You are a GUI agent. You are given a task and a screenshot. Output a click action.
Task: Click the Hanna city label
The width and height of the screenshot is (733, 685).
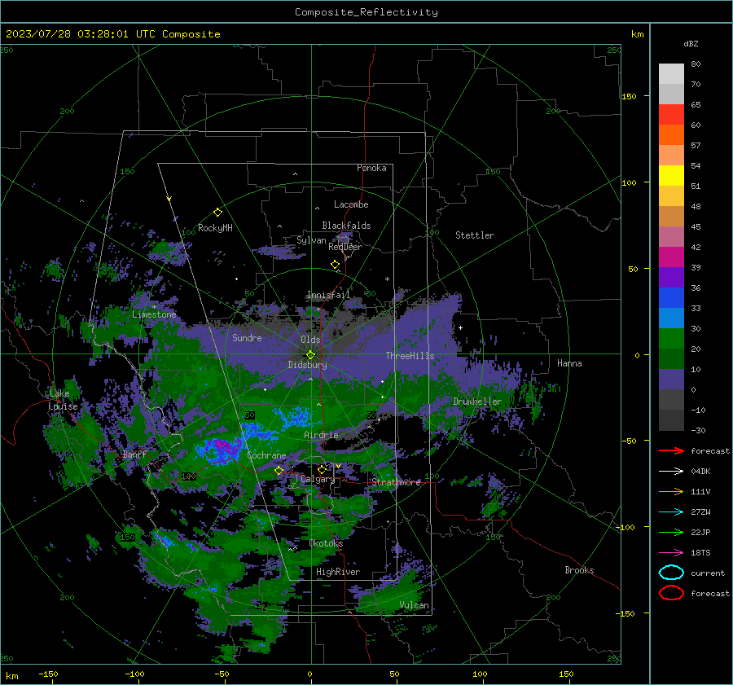tap(569, 363)
